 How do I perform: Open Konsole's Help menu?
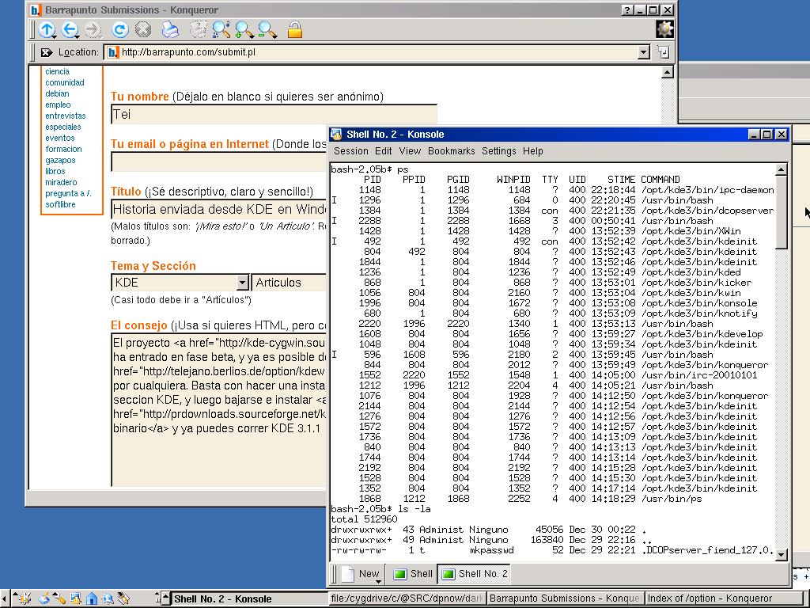532,151
